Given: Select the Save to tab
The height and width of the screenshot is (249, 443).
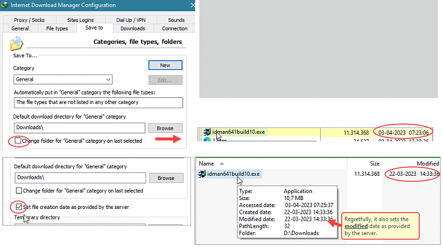Looking at the screenshot, I should pos(95,28).
